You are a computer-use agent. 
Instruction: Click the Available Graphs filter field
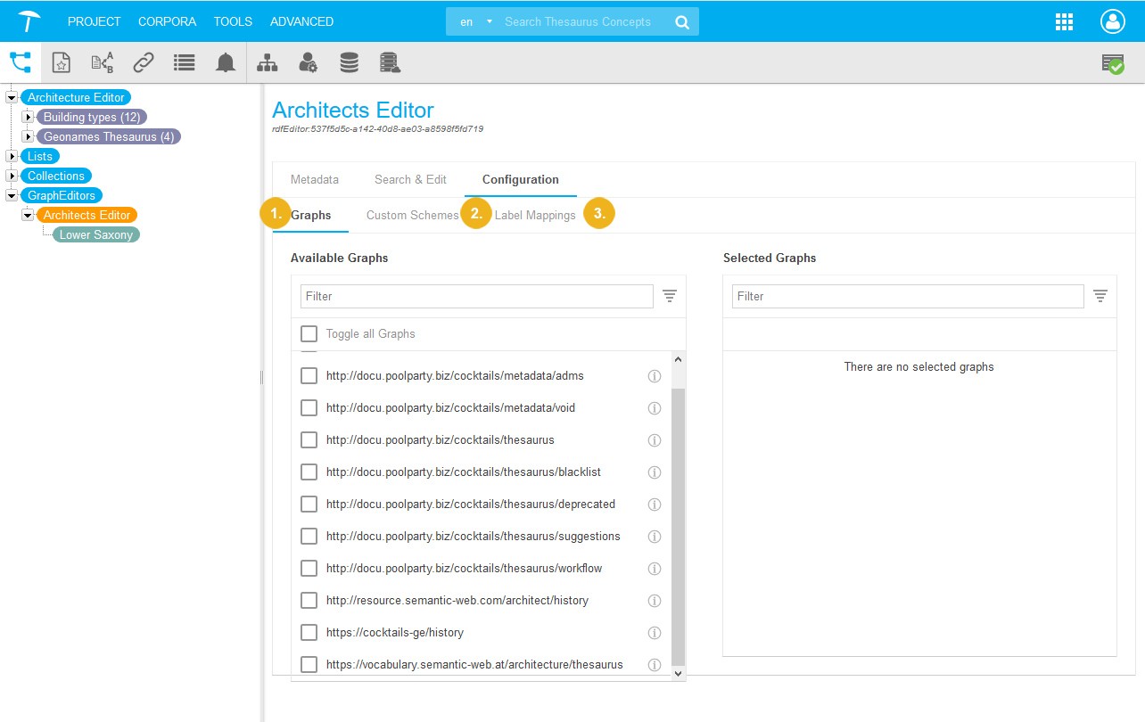click(476, 296)
